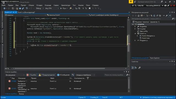Click the Collapse All icon in Solution Explorer
This screenshot has width=176, height=99.
click(x=157, y=16)
